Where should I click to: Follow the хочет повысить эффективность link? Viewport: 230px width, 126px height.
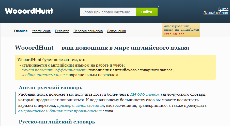click(55, 70)
